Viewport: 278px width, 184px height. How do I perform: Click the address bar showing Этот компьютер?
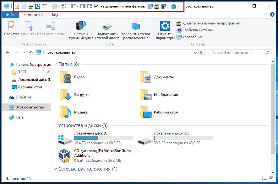click(117, 53)
